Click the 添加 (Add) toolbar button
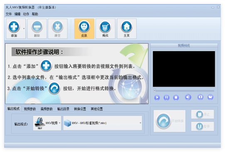This screenshot has height=152, width=225. [x=14, y=29]
